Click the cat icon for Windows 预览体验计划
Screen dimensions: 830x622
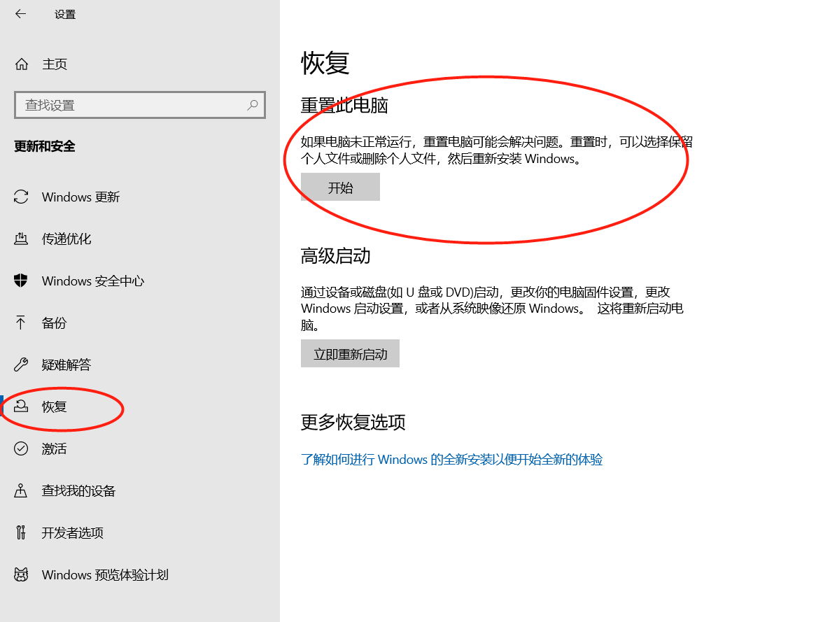click(22, 575)
